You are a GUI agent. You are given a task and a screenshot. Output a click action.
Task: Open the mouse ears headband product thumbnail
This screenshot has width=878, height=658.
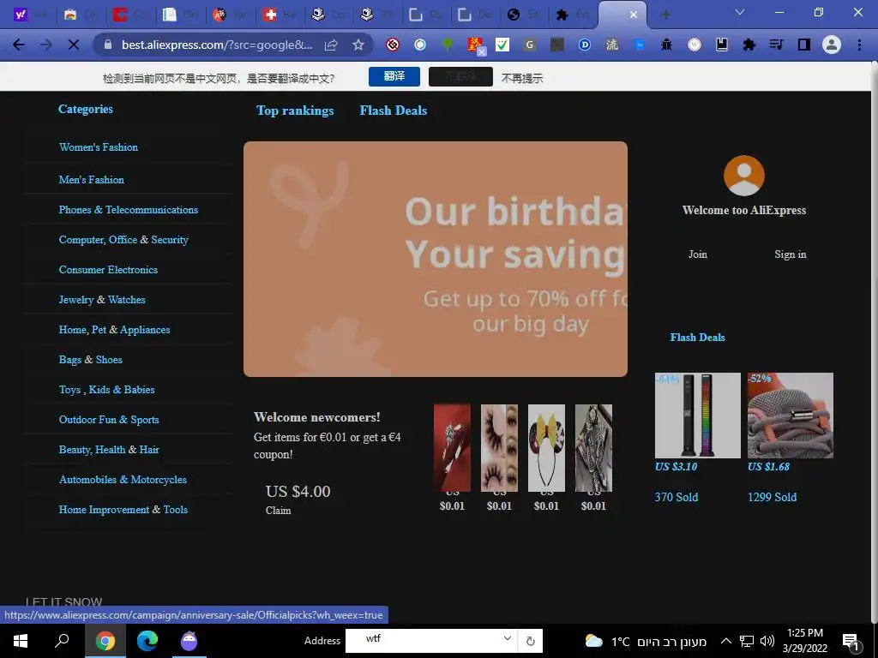(x=546, y=447)
